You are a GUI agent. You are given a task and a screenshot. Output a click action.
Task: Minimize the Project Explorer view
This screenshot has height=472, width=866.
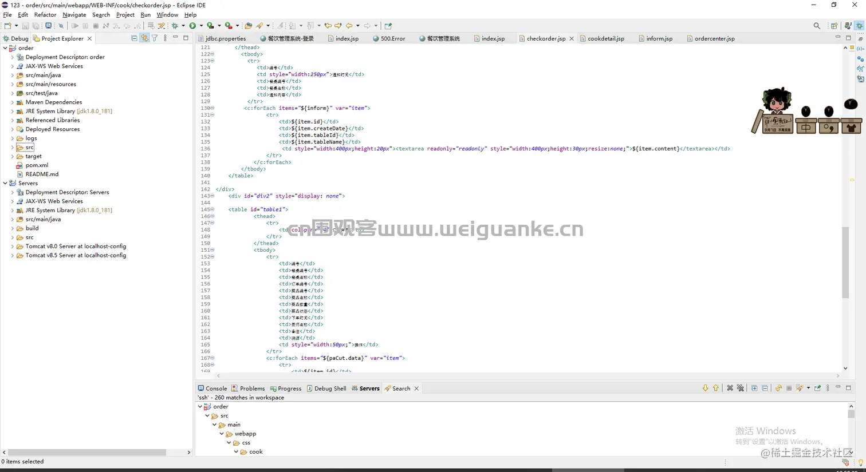[x=175, y=38]
